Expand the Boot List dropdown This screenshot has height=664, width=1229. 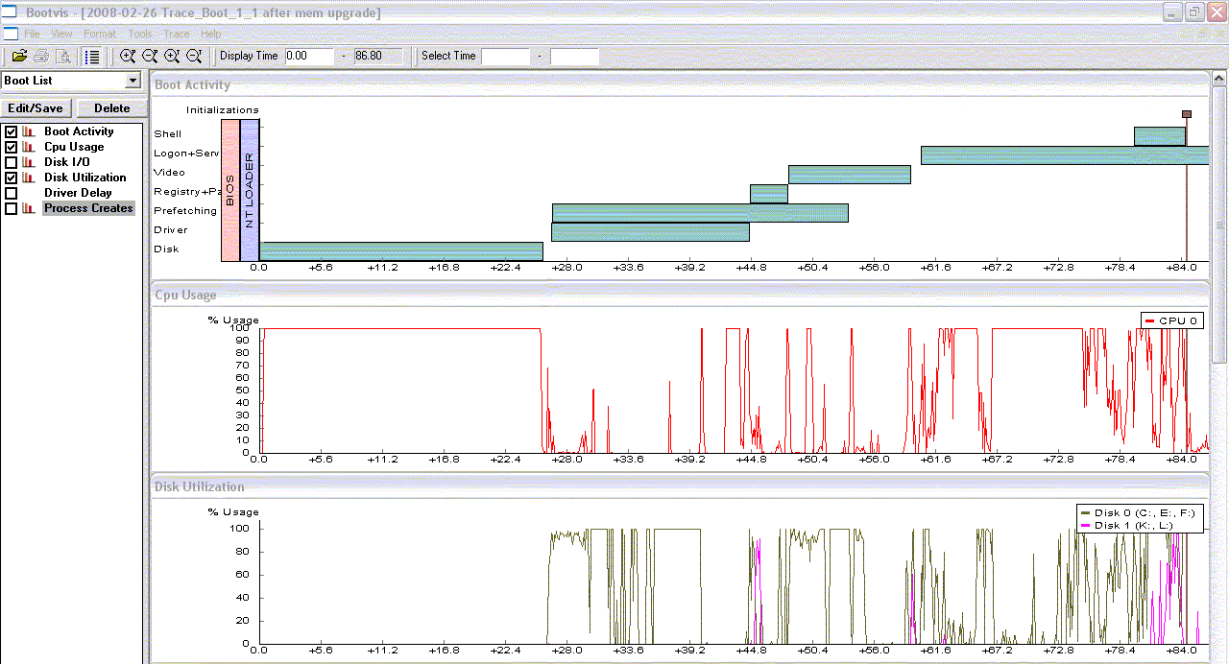(133, 81)
